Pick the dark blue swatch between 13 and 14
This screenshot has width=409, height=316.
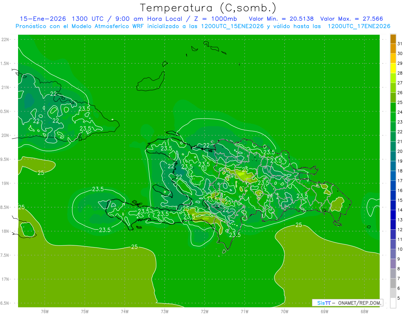(393, 215)
